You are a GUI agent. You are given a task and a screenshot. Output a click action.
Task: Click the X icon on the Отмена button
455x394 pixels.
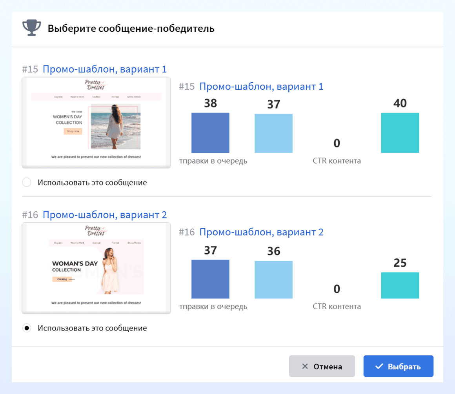tap(305, 366)
